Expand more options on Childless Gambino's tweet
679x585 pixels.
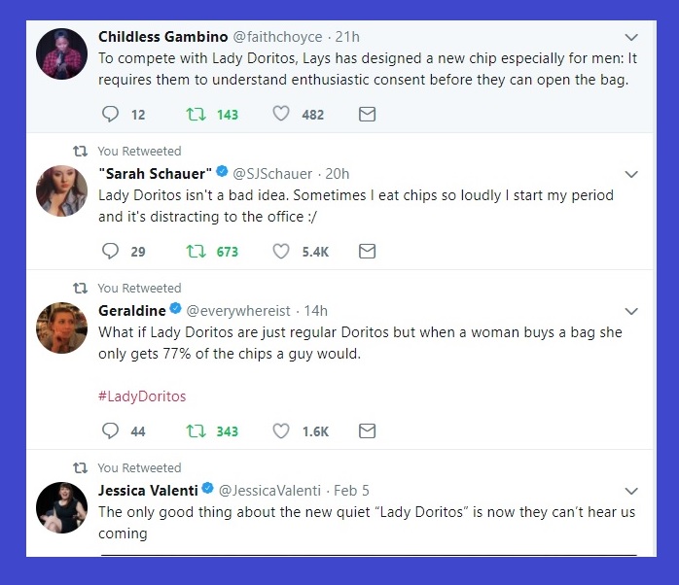tap(631, 38)
